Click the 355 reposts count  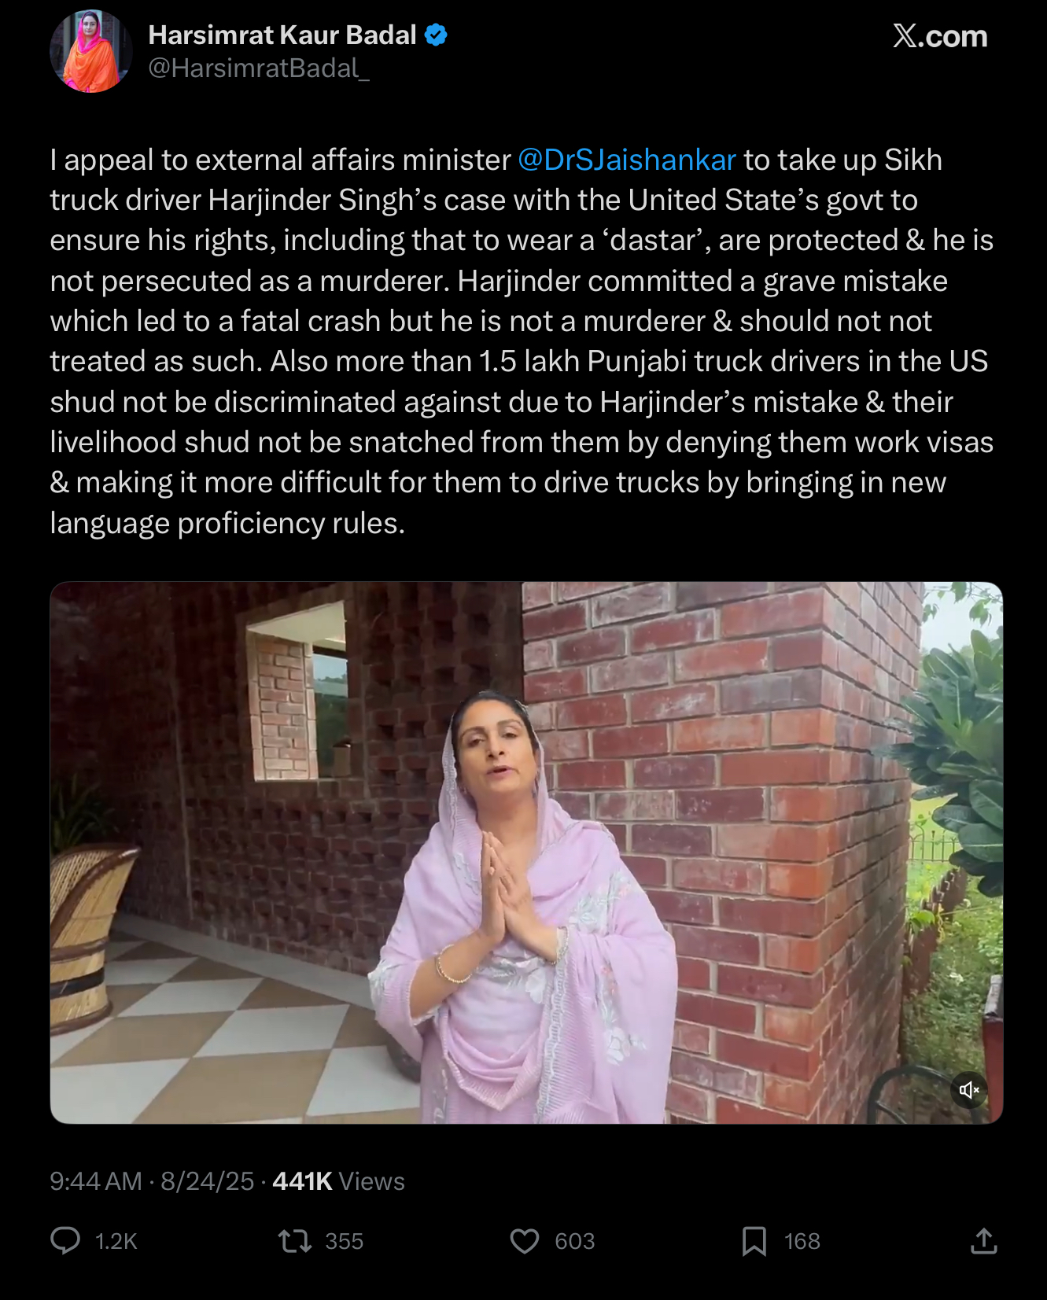pos(345,1241)
